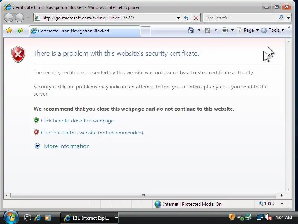The width and height of the screenshot is (298, 224).
Task: Click the red Stop loading icon
Action: [x=196, y=18]
